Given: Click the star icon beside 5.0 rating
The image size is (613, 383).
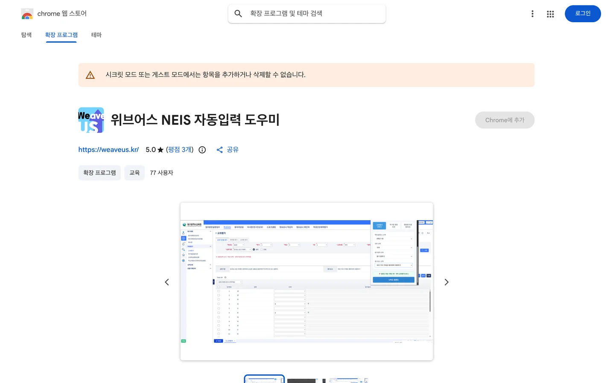Looking at the screenshot, I should click(161, 150).
